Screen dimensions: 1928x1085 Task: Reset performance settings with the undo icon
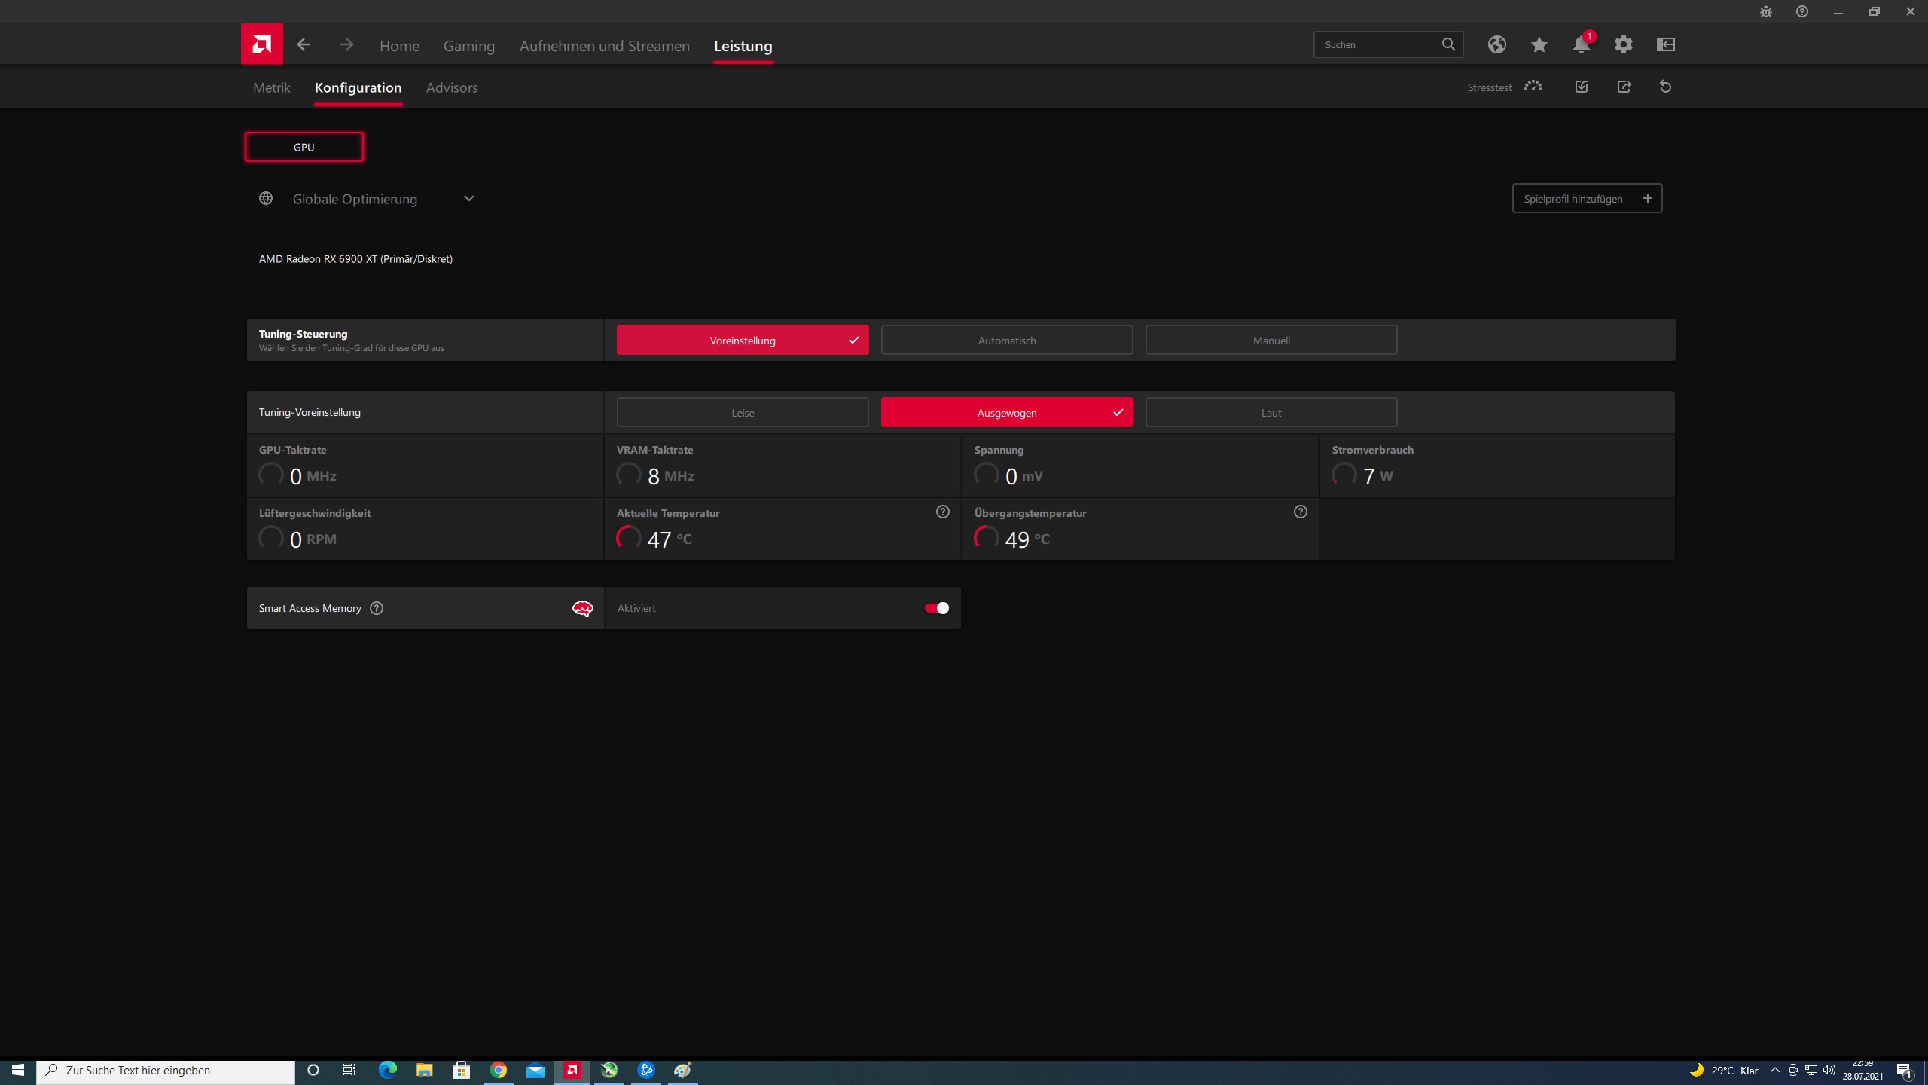(1665, 87)
